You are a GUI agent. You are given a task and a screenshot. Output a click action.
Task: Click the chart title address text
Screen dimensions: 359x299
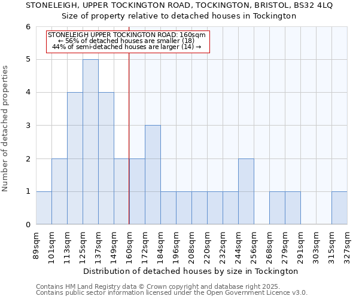tap(179, 5)
